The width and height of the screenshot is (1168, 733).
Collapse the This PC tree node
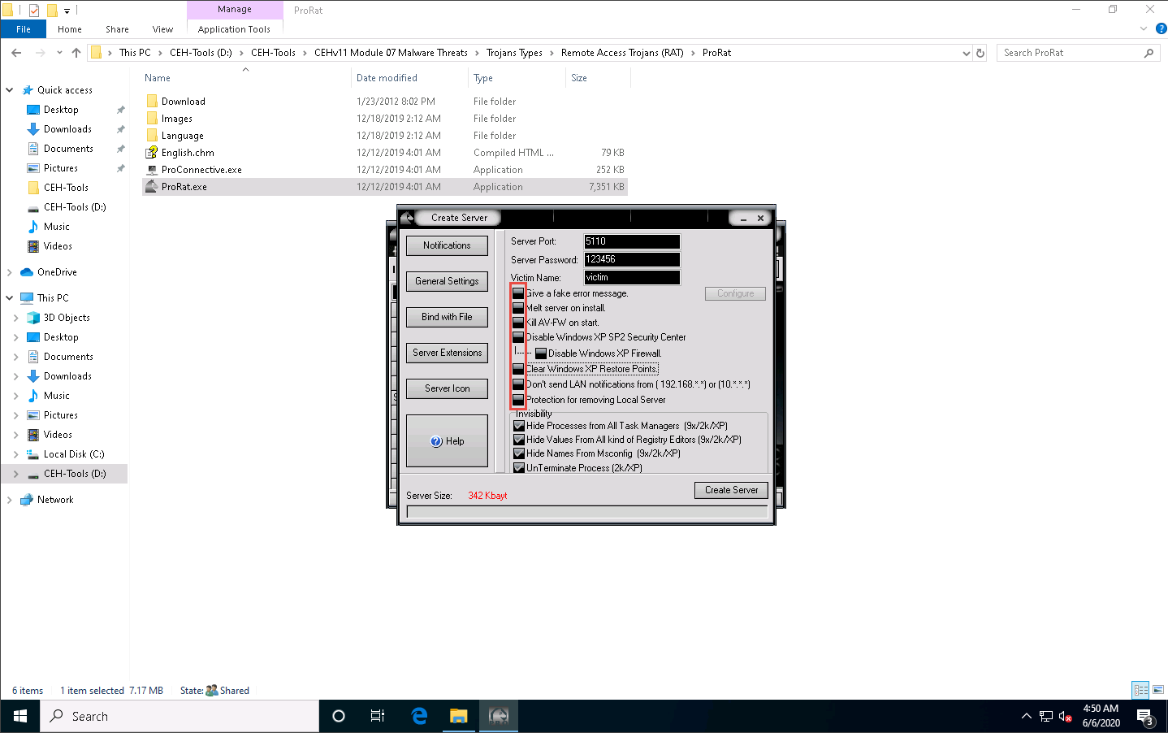click(10, 298)
